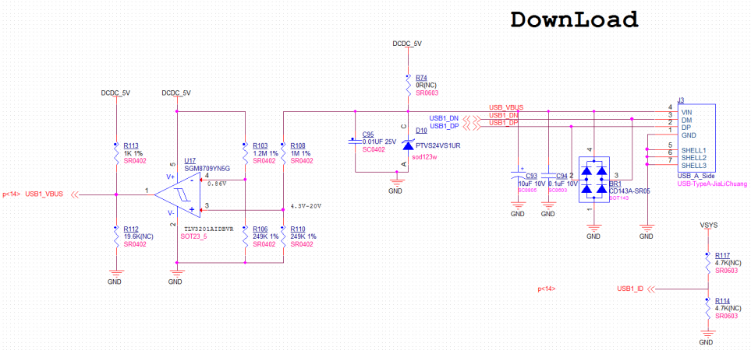Select the R112 resistor symbol
The height and width of the screenshot is (350, 751).
(x=116, y=236)
